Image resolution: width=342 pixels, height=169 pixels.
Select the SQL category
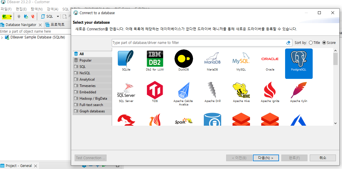[x=92, y=67]
